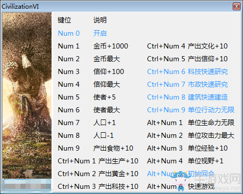Screen dimensions: 243x194
Task: Click the 开启 description text
Action: click(x=100, y=33)
